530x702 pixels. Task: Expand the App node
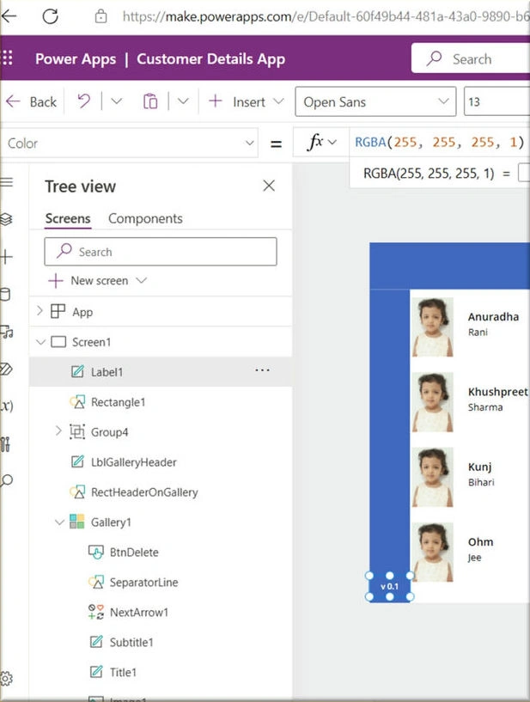[40, 311]
